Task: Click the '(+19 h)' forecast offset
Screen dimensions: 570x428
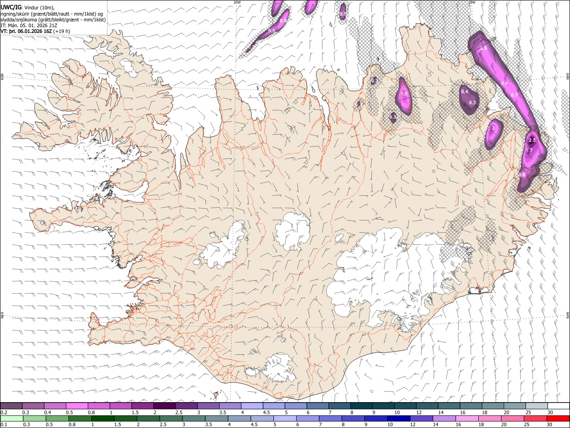Action: point(61,31)
